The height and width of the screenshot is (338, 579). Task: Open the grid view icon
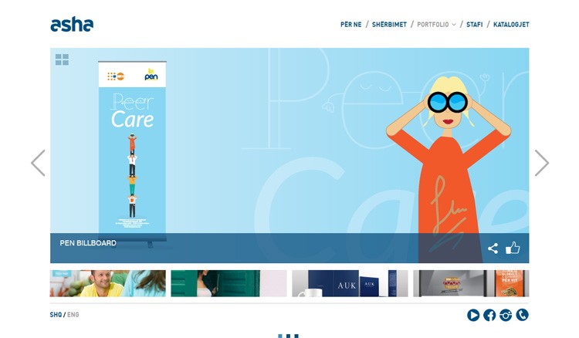tap(62, 59)
